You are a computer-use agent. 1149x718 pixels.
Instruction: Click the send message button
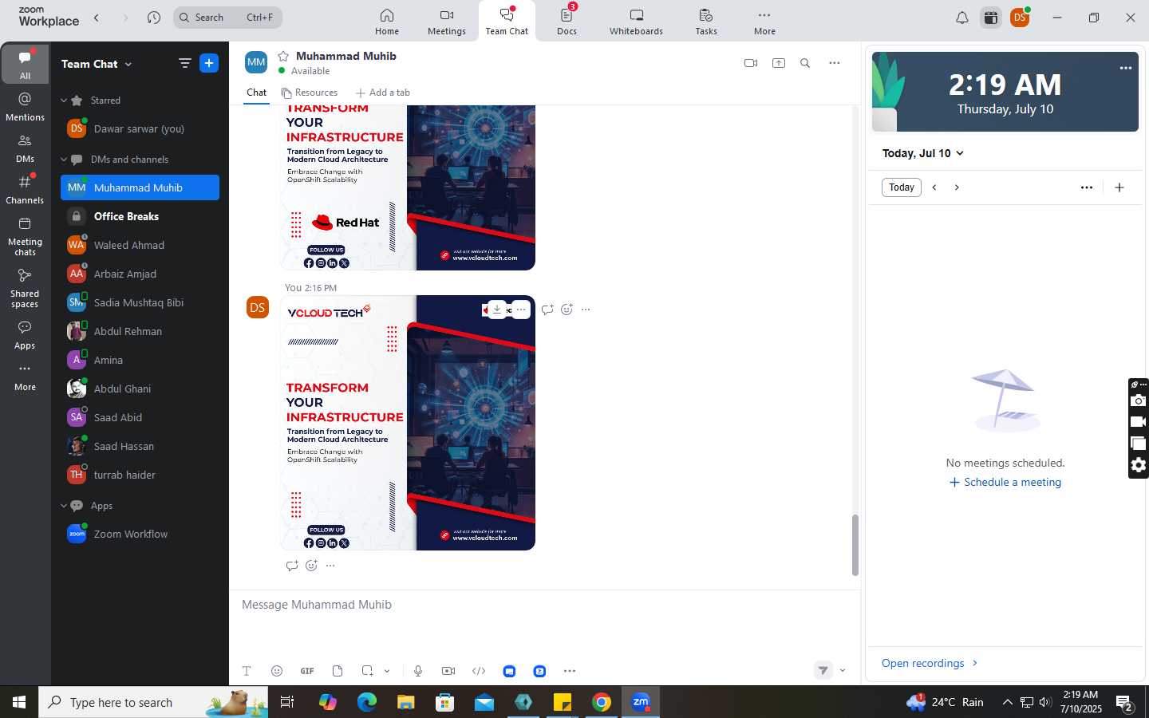(x=823, y=670)
